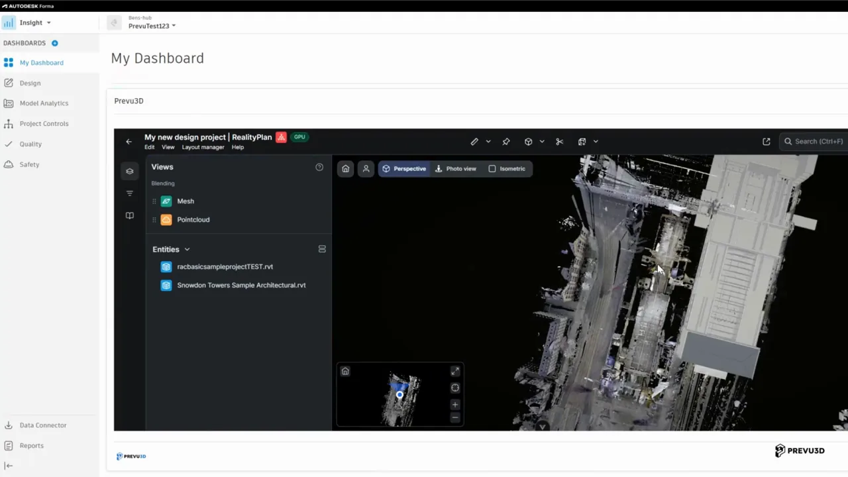The image size is (848, 477).
Task: Select Snowdon Towers Sample Architectural.rvt entity
Action: point(241,285)
